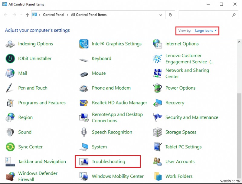The image size is (242, 184).
Task: Open the IObit Uninstaller
Action: pyautogui.click(x=34, y=59)
